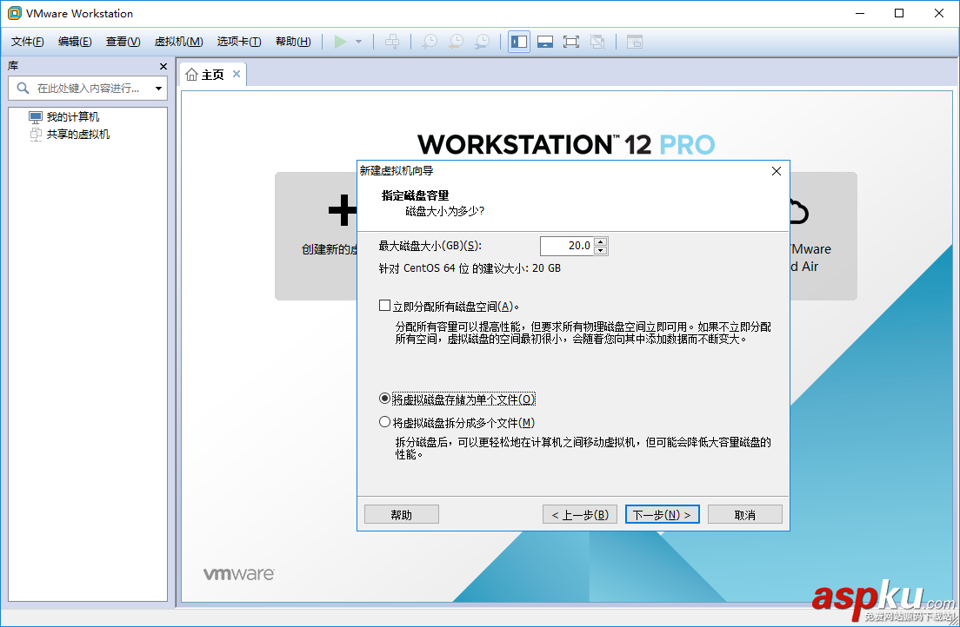Click the 下一步(N) next button
Screen dimensions: 960x627
663,514
